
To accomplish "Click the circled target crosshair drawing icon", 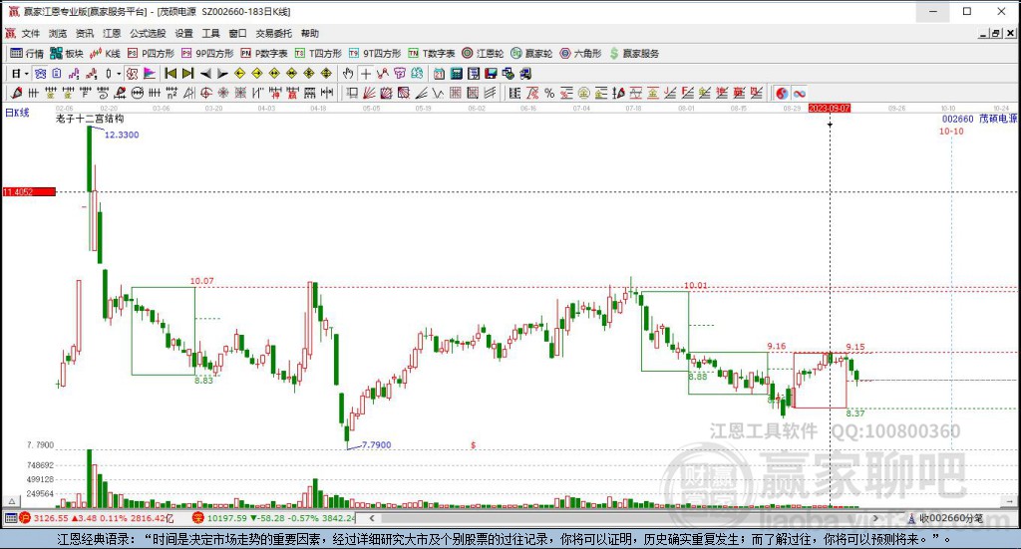I will point(205,93).
